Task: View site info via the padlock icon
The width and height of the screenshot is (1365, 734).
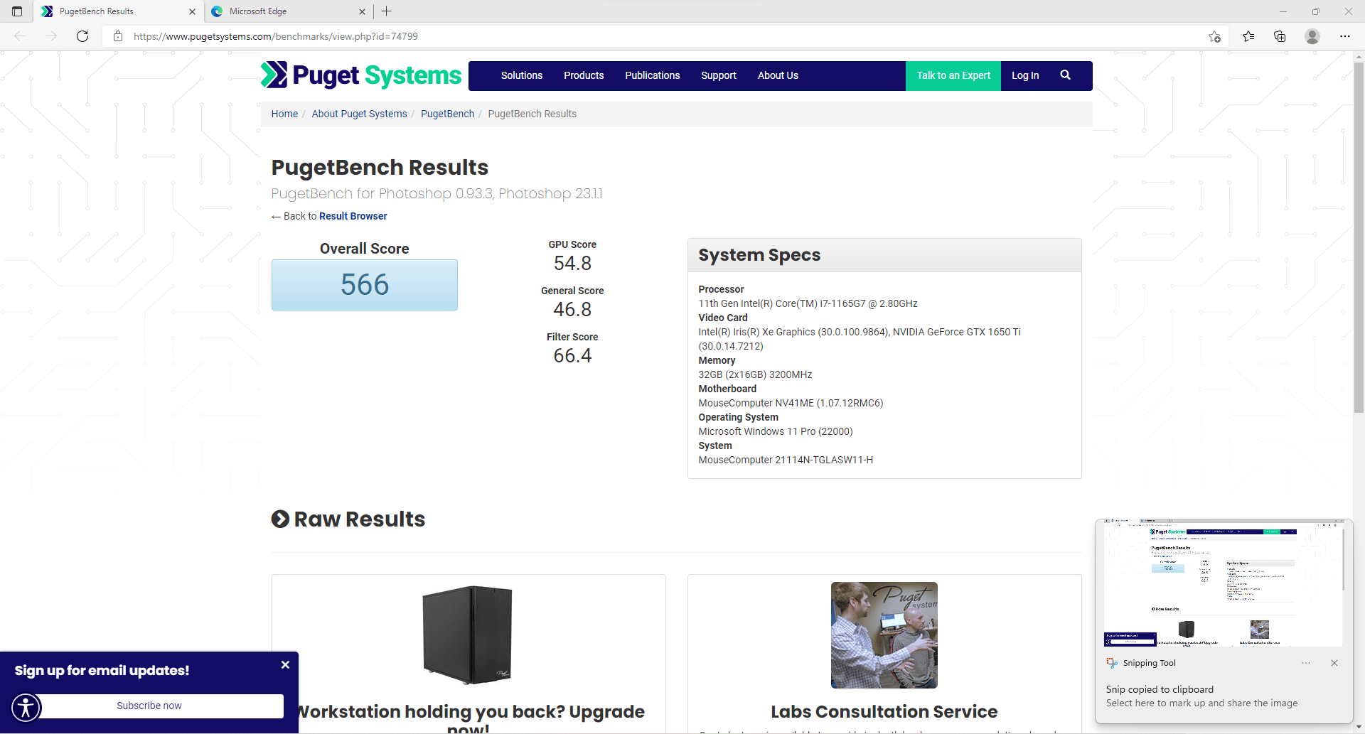Action: pyautogui.click(x=118, y=36)
